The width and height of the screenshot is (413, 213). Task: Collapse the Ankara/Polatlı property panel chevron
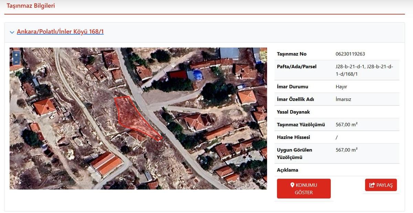point(12,32)
